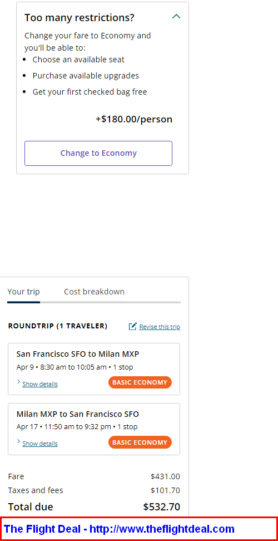Click the Change to Economy button

click(98, 153)
